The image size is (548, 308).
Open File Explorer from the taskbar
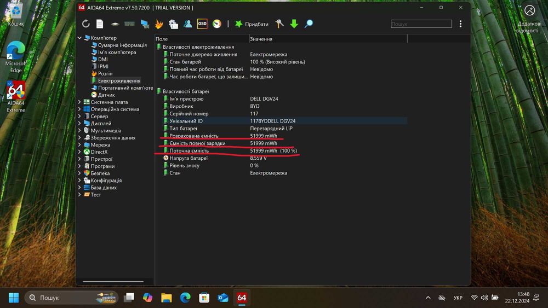click(167, 298)
